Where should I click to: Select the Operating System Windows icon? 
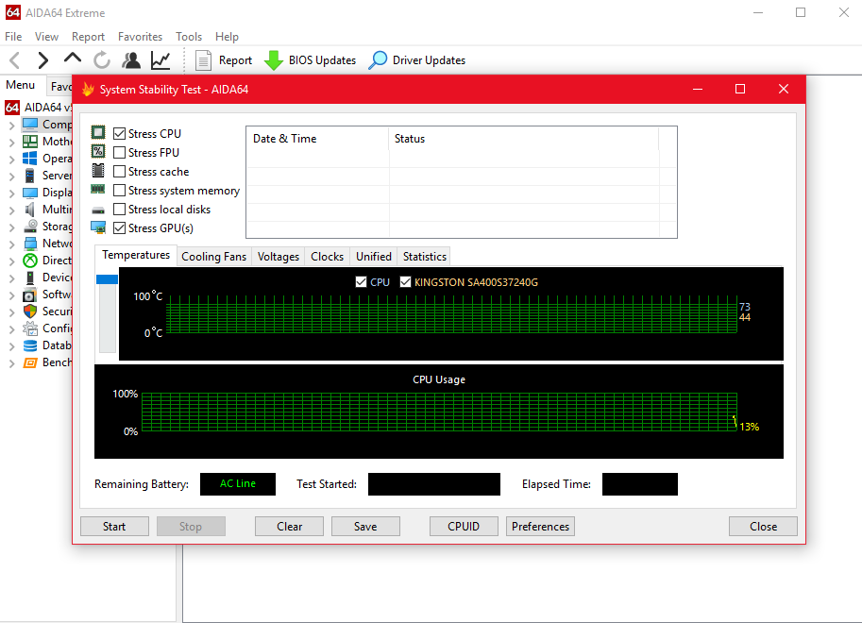[x=29, y=159]
